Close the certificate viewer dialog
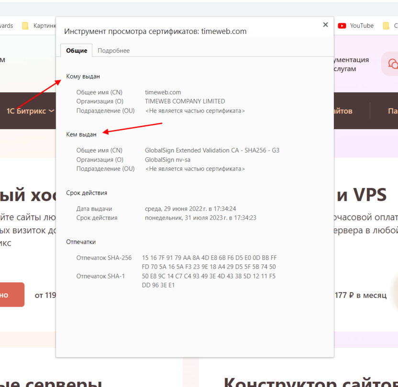Image resolution: width=398 pixels, height=387 pixels. [x=325, y=24]
